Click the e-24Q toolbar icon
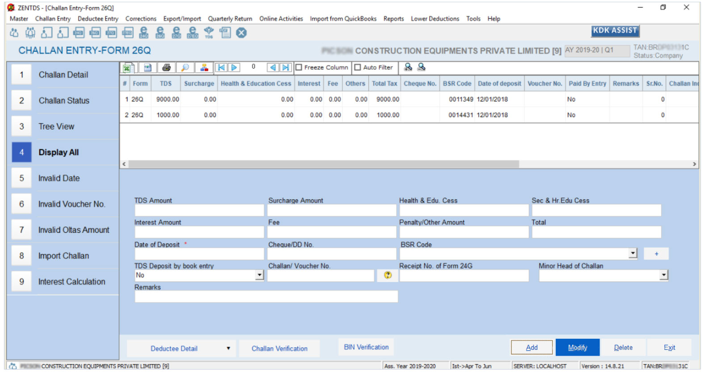Image resolution: width=705 pixels, height=374 pixels. pyautogui.click(x=144, y=33)
